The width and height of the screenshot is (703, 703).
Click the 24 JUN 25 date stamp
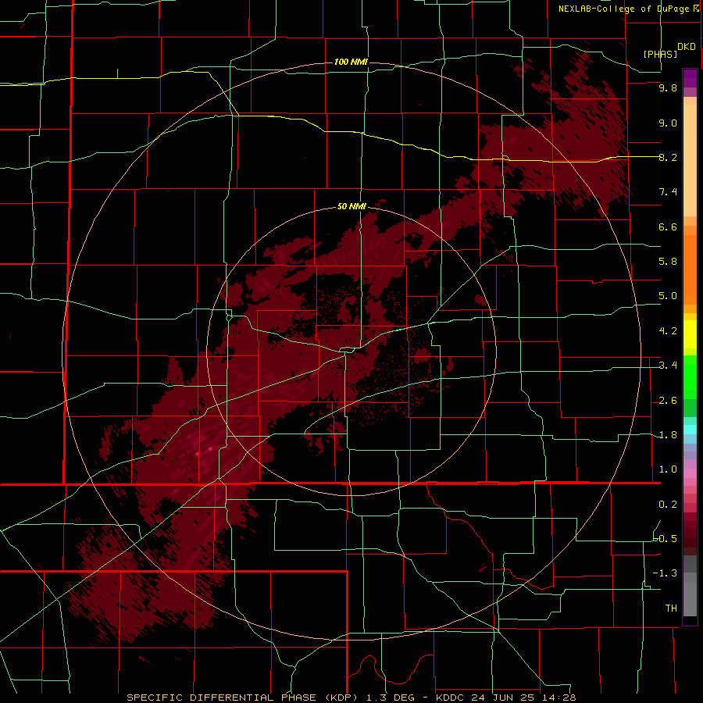pyautogui.click(x=504, y=698)
